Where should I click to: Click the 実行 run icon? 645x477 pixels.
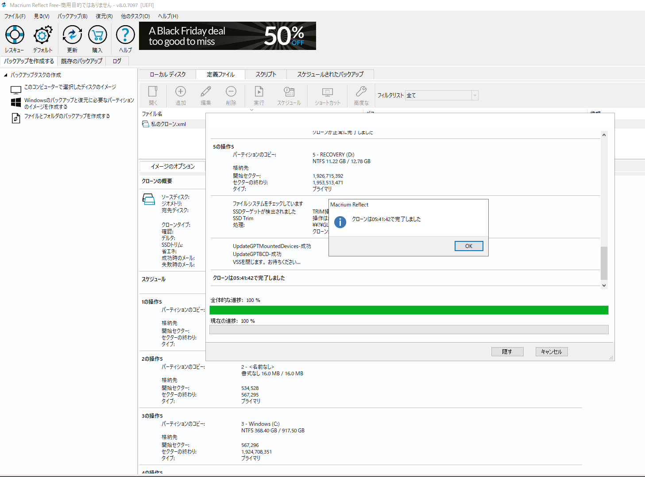click(x=259, y=92)
